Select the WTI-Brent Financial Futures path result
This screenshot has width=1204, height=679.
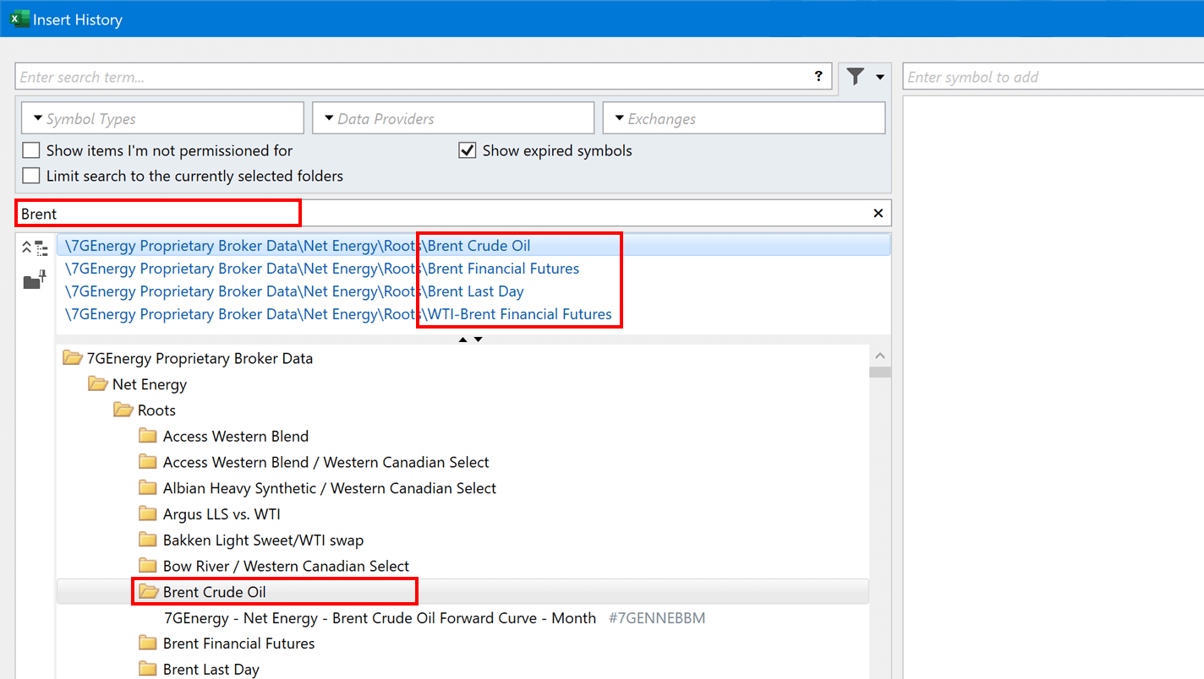[x=338, y=314]
